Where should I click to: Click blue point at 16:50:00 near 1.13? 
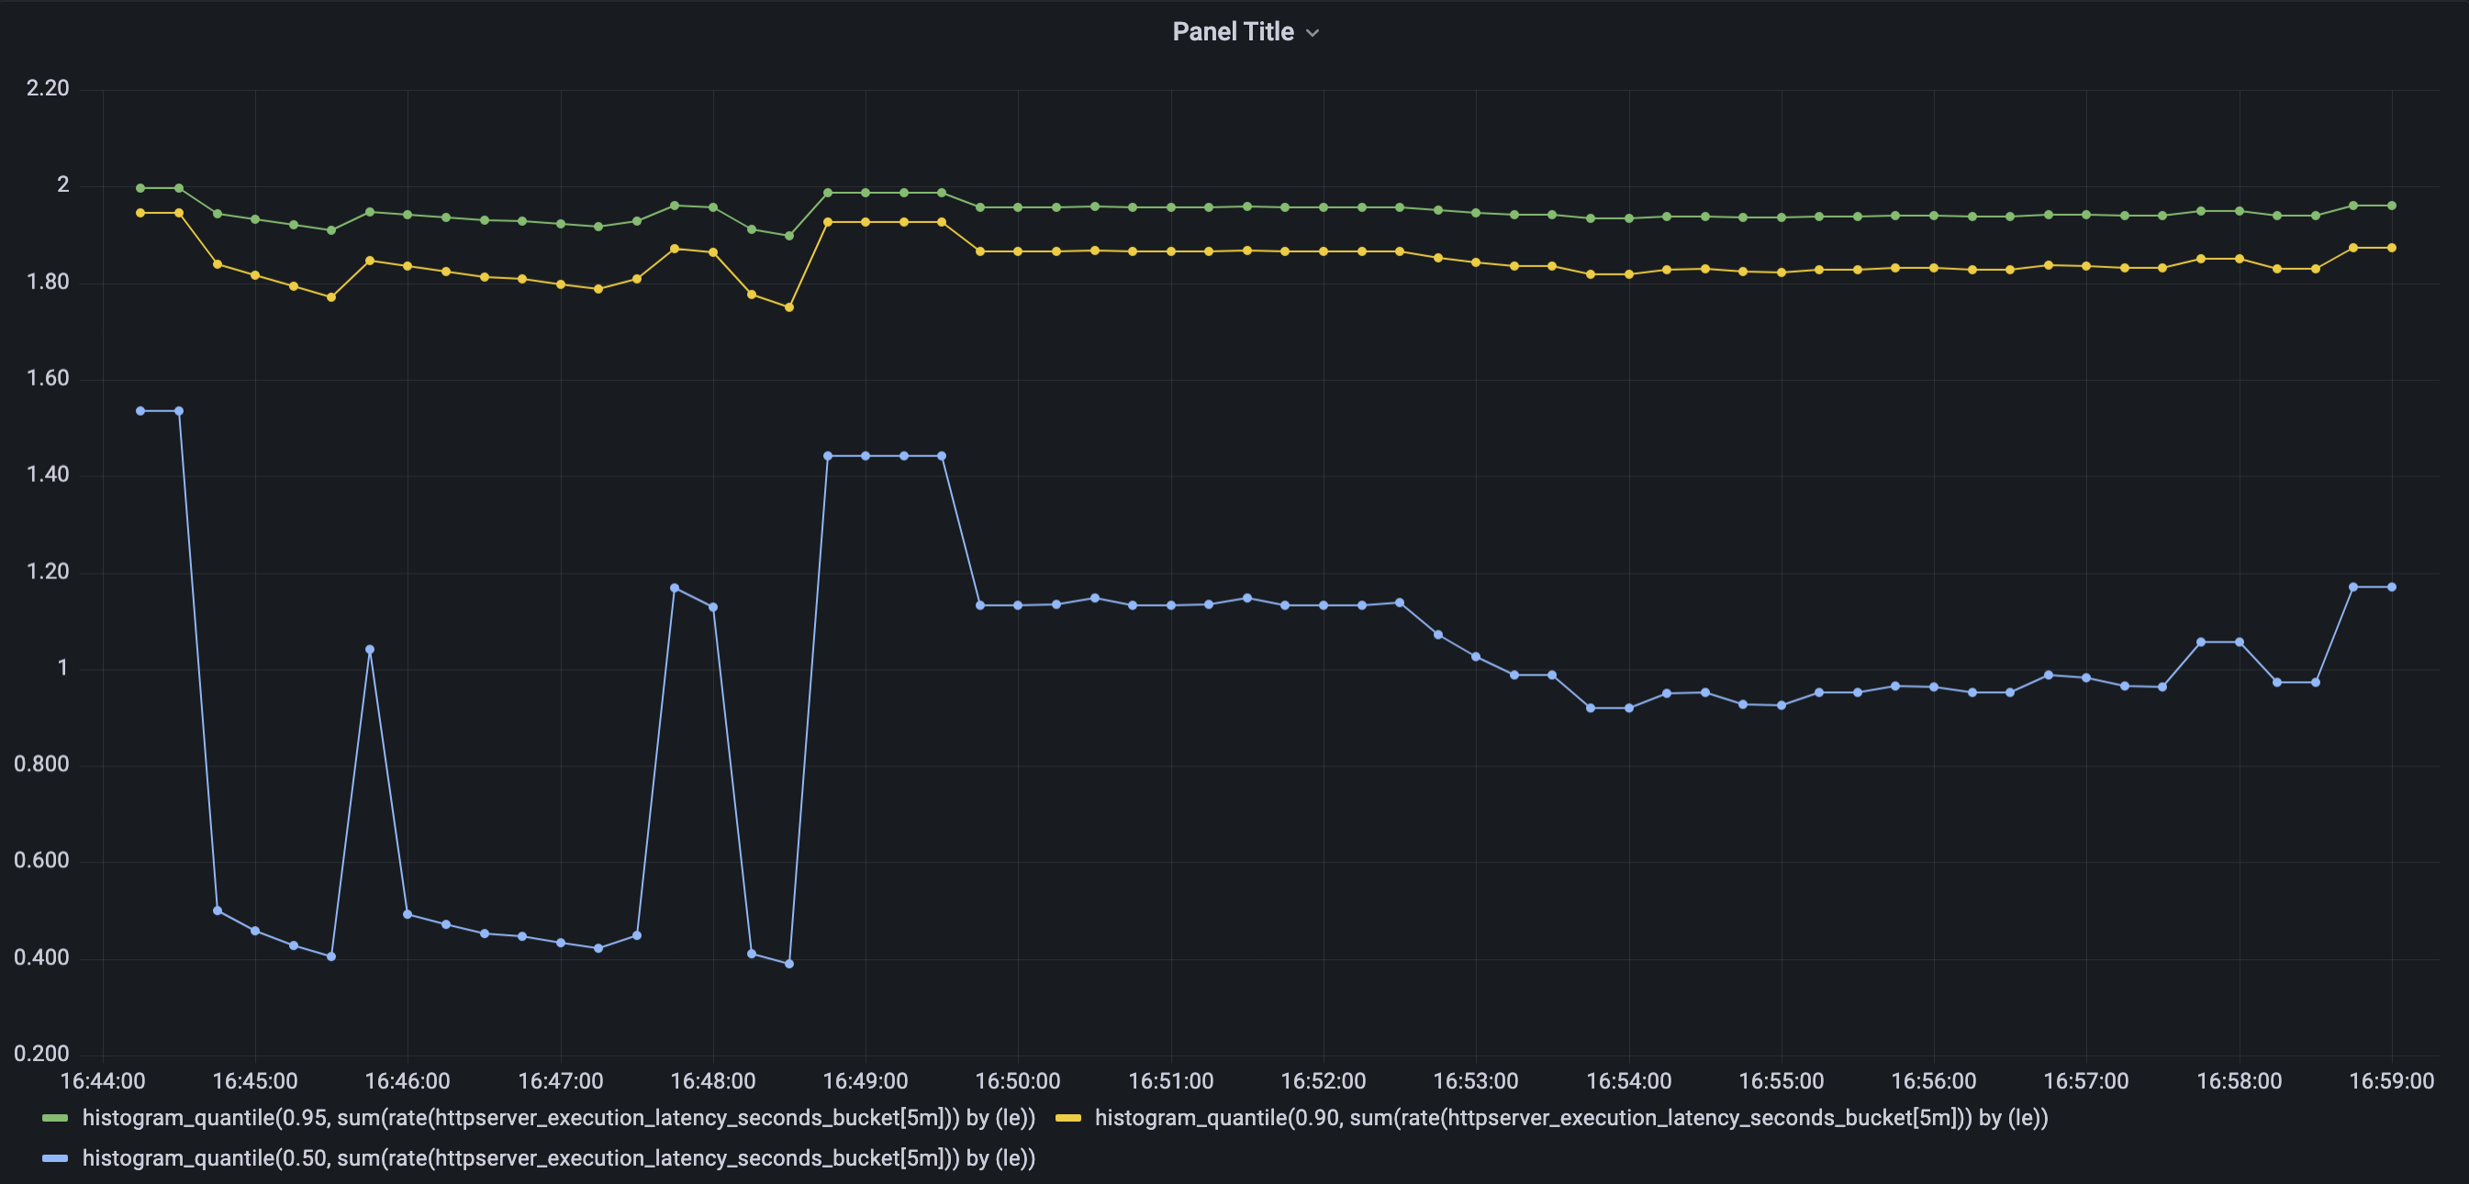(x=1018, y=606)
